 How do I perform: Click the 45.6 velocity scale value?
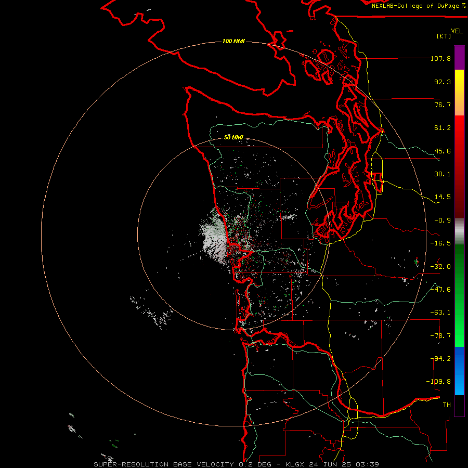[x=443, y=151]
